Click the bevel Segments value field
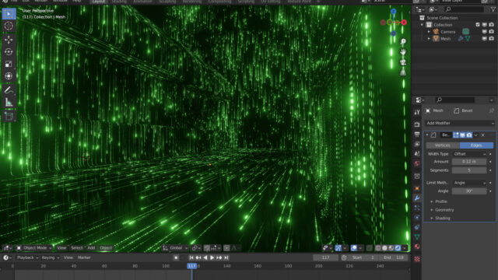This screenshot has width=498, height=280. 469,170
